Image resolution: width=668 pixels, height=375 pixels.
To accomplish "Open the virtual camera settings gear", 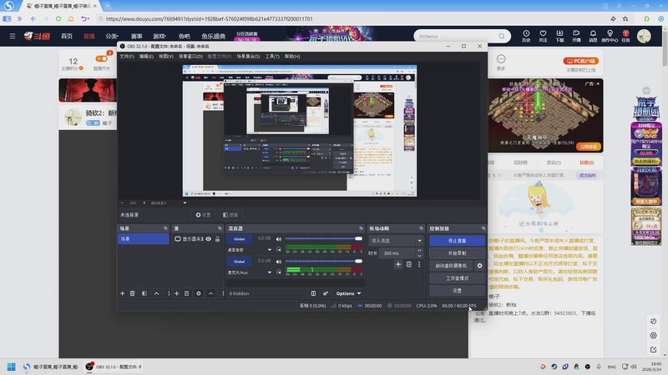I will (479, 266).
